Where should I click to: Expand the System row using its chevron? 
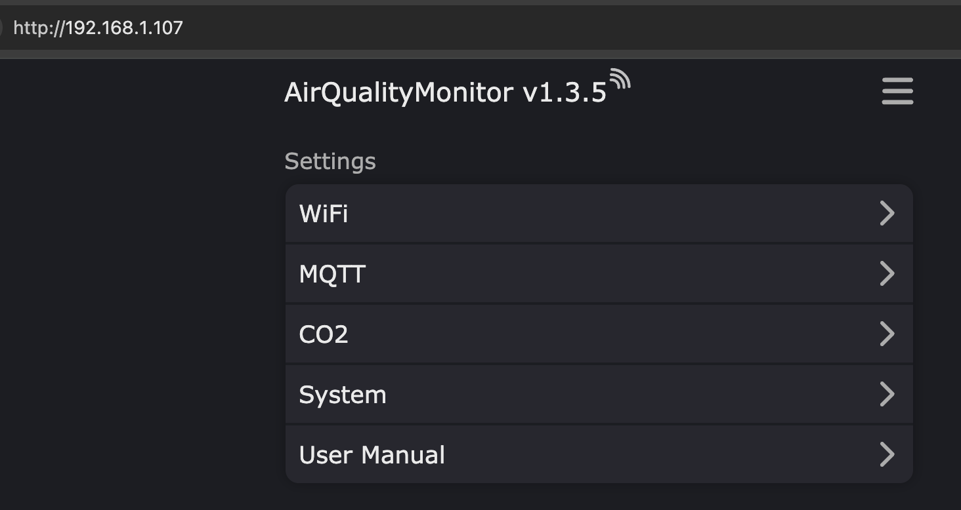887,395
